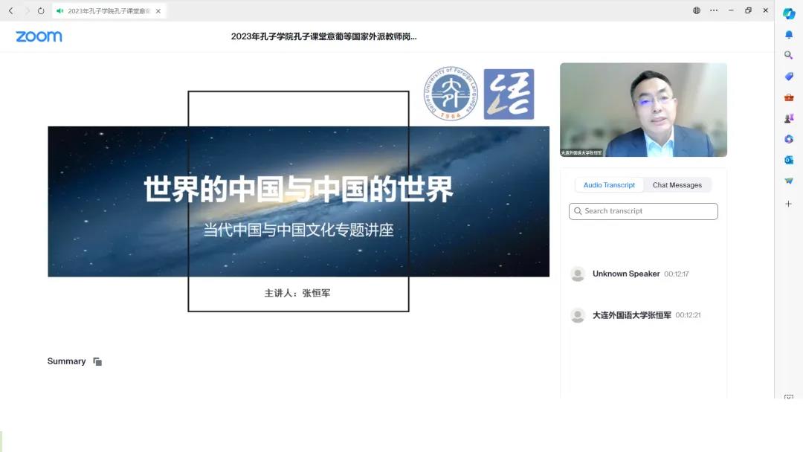Screen dimensions: 803x452
Task: Open the globe icon in title bar
Action: tap(697, 10)
